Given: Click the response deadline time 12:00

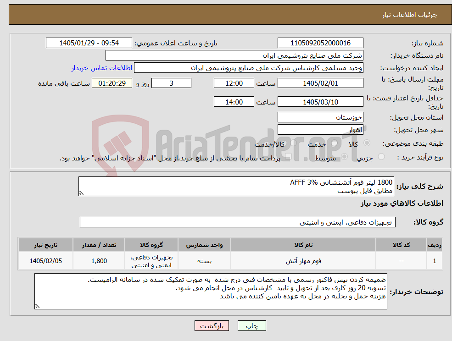Looking at the screenshot, I should pos(234,83).
